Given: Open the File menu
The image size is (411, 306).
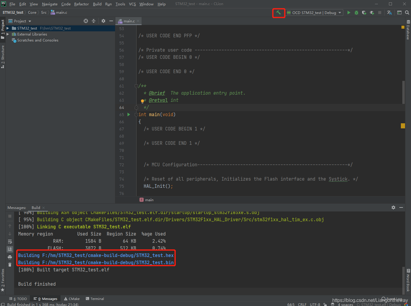Looking at the screenshot, I should [x=12, y=4].
